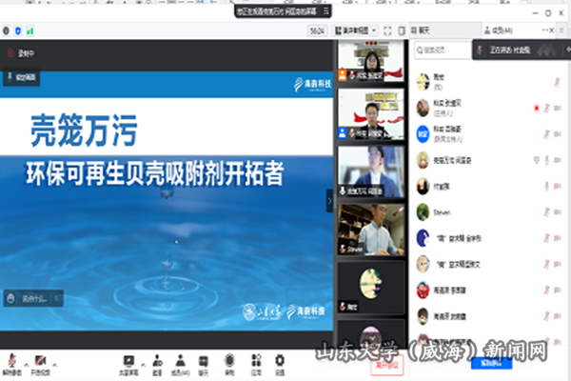This screenshot has width=571, height=381.
Task: Select the second video thumbnail of man in suit
Action: click(x=371, y=114)
